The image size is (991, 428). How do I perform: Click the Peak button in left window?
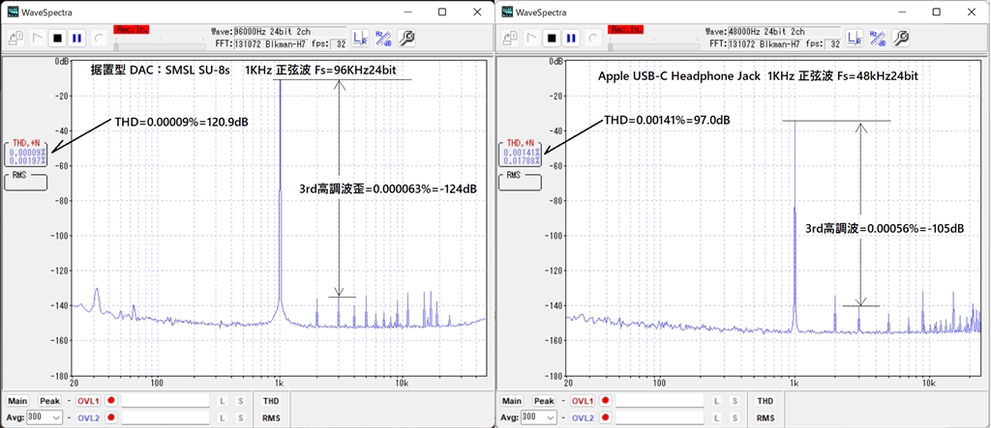coord(49,401)
